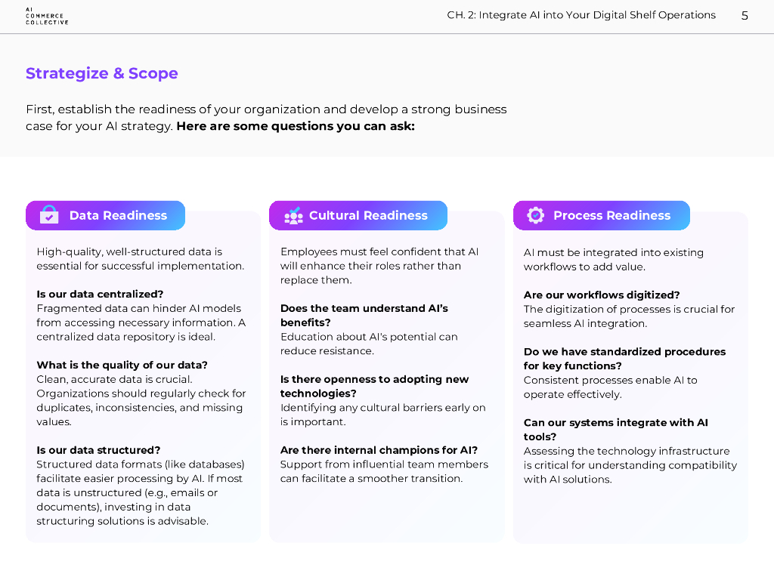The image size is (774, 580).
Task: Click the "Are our workflows digitized?" question
Action: click(602, 295)
